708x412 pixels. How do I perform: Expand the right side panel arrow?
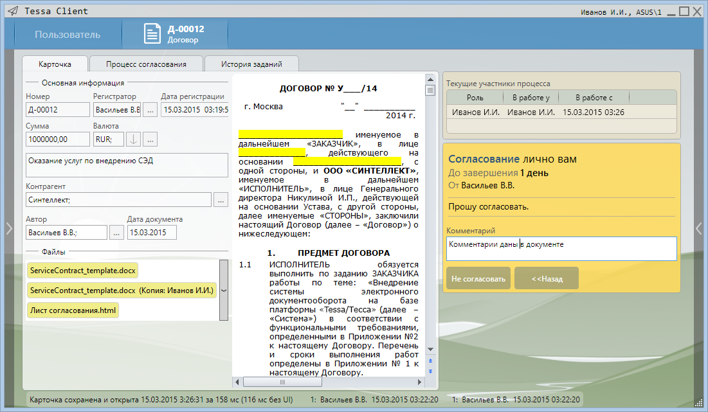699,228
